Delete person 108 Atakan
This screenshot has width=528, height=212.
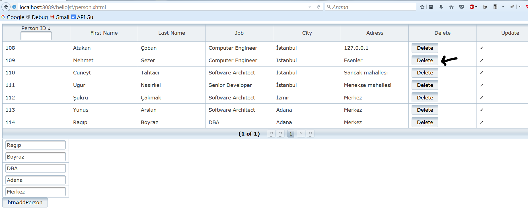(425, 48)
